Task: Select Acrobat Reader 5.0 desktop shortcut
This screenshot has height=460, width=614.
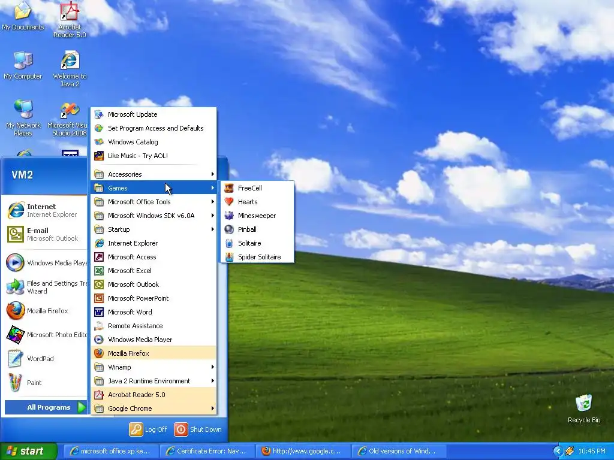Action: coord(70,20)
